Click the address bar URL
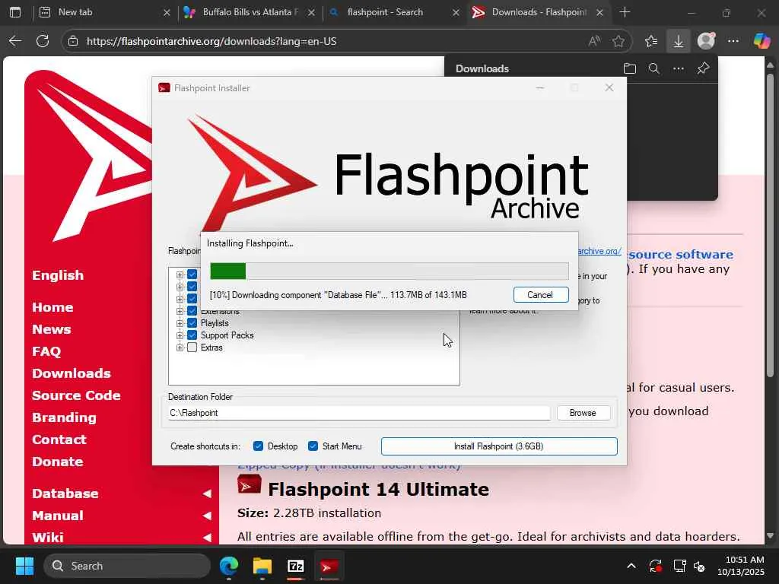779x584 pixels. 211,41
